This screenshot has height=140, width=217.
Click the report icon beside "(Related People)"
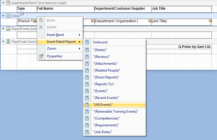click(x=87, y=70)
